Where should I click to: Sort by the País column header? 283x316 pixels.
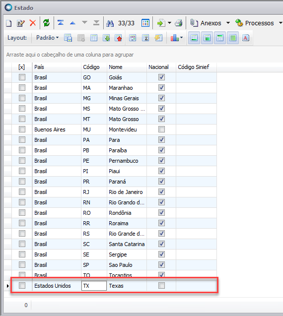(57, 67)
